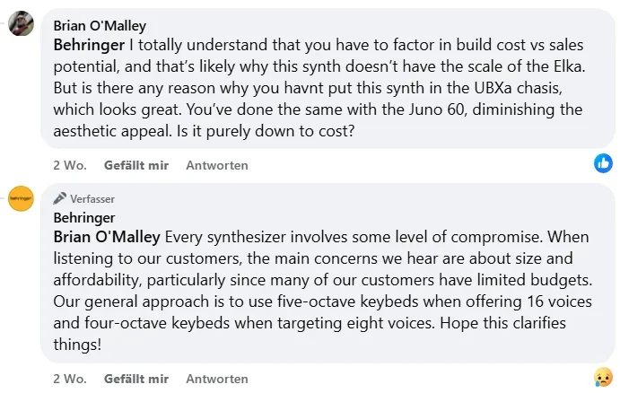
Task: Click the sad emoji reaction icon
Action: pyautogui.click(x=604, y=377)
